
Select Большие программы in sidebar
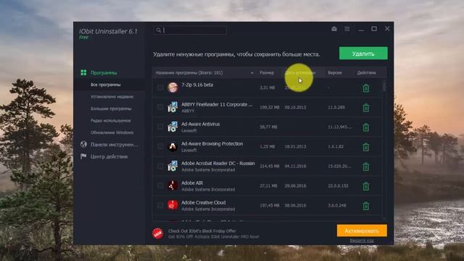111,109
